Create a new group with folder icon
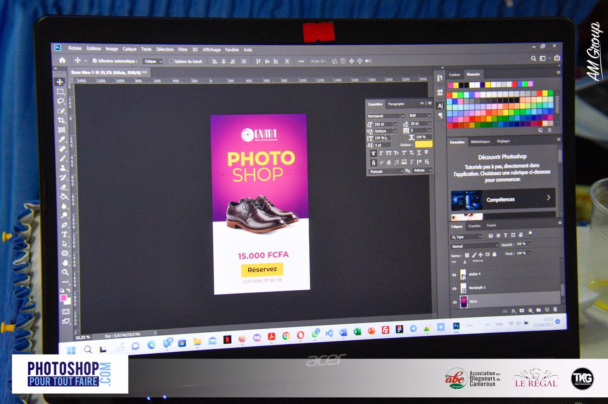 click(538, 310)
